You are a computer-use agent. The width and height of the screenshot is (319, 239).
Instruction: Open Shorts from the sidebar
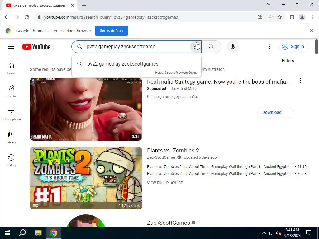11,91
